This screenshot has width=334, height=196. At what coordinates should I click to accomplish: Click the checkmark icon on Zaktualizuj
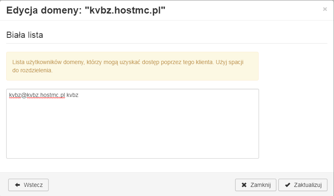[x=287, y=185]
